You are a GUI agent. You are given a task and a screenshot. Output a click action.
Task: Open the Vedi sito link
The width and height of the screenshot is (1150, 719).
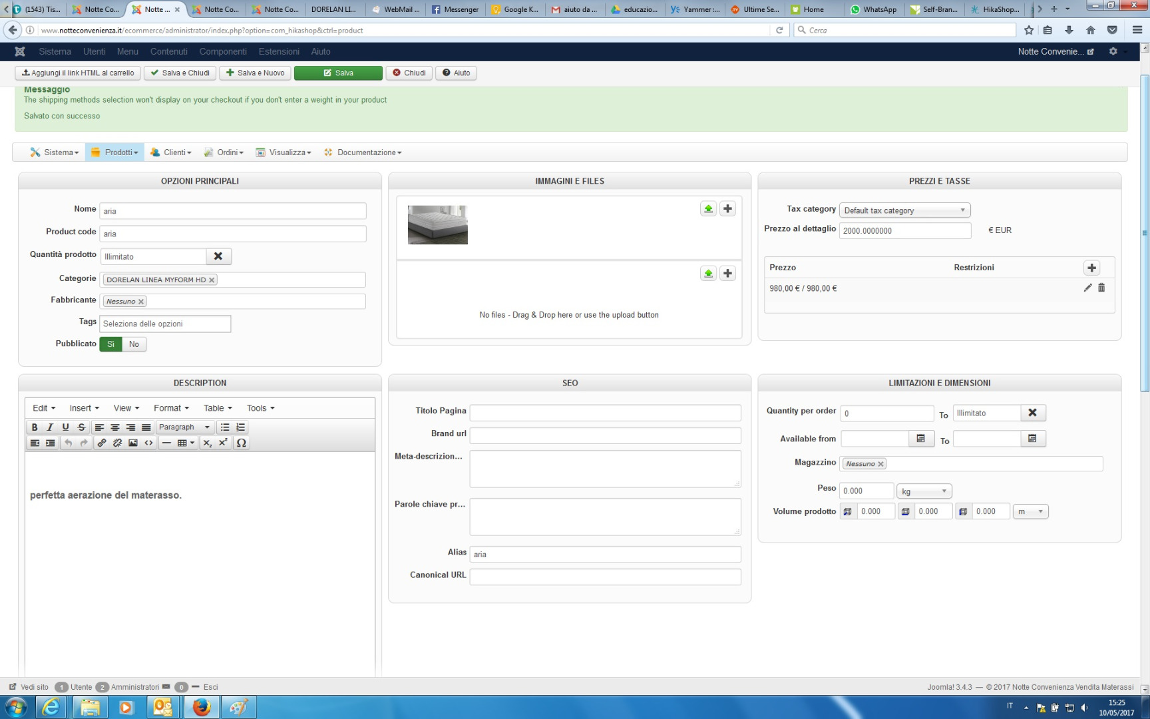29,687
